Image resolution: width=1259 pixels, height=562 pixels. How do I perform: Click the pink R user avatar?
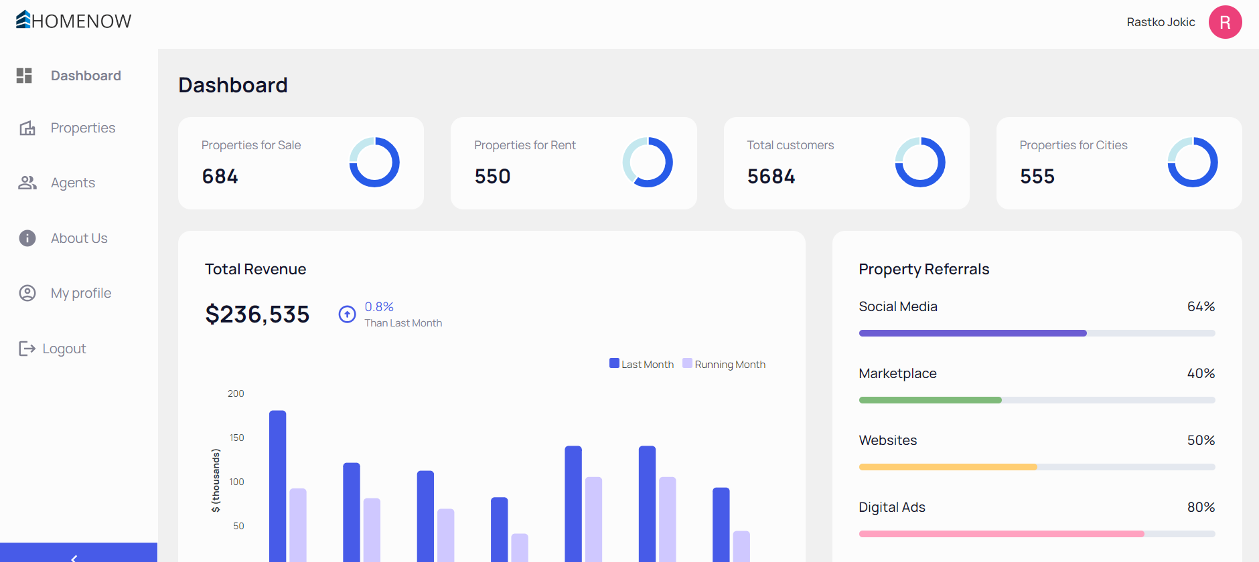[x=1225, y=22]
